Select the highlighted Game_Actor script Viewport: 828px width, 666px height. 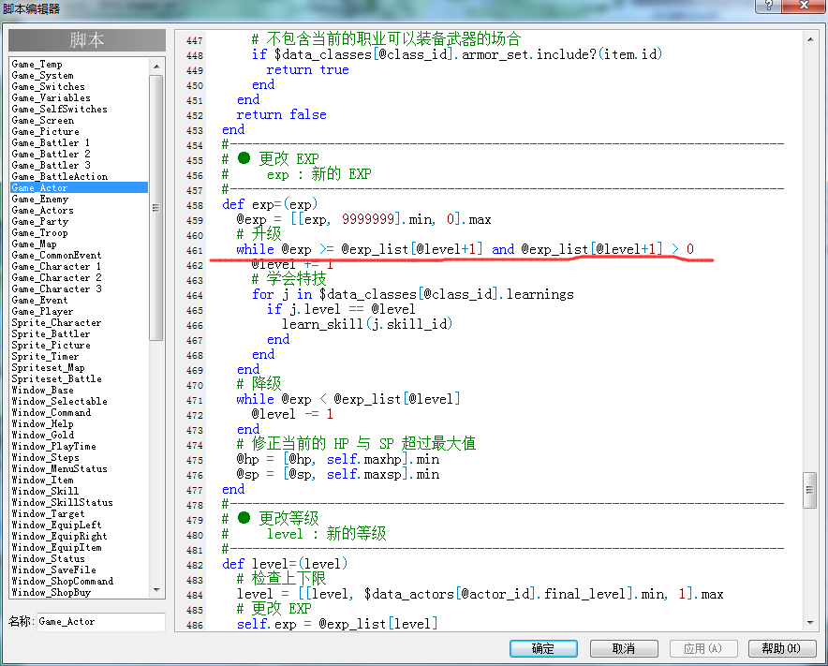pos(80,187)
